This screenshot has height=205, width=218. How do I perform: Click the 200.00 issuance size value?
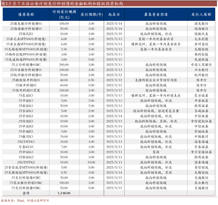64,65
